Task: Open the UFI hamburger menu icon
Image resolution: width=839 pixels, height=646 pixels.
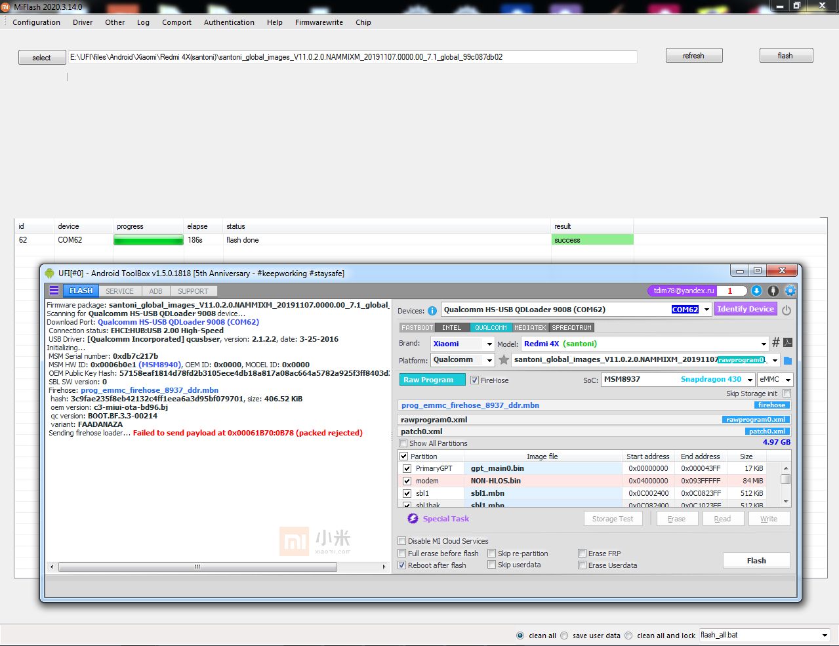Action: pyautogui.click(x=54, y=291)
